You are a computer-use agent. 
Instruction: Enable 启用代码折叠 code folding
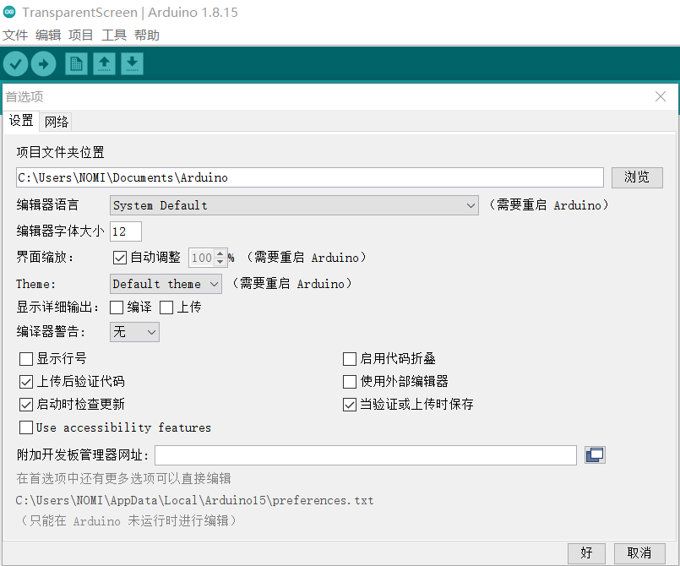coord(350,359)
